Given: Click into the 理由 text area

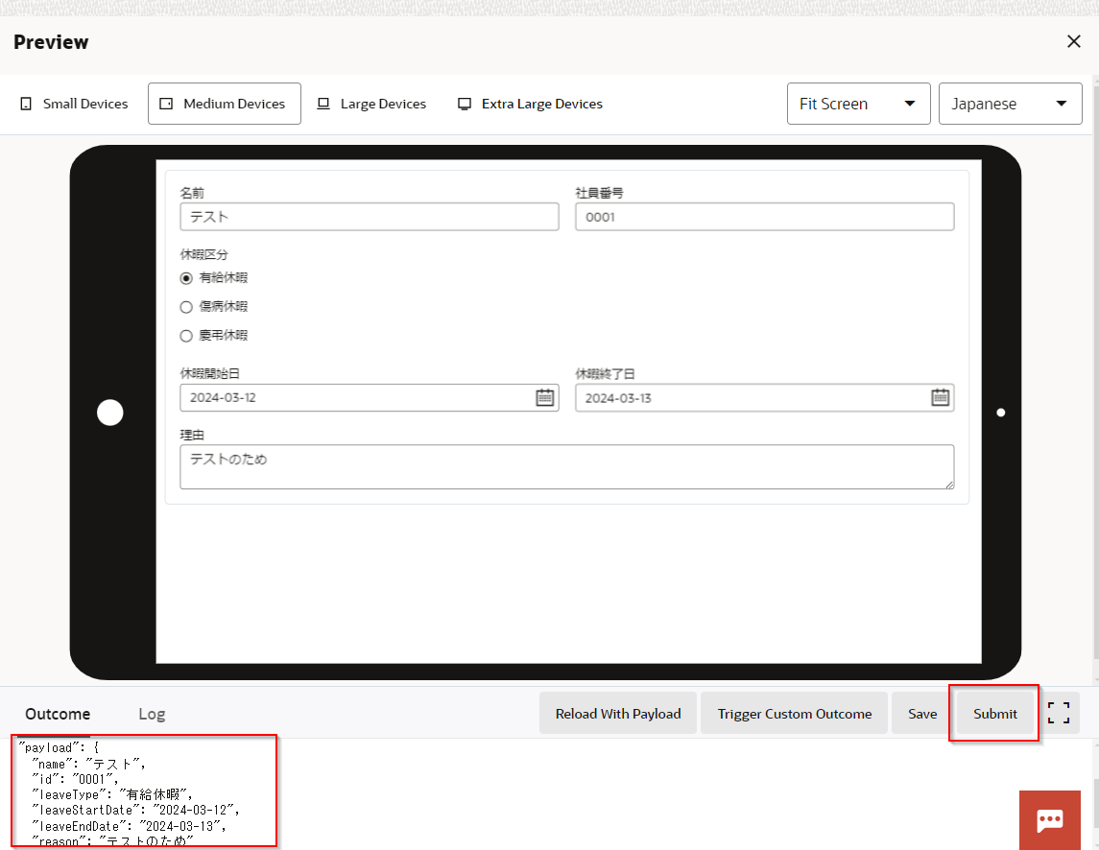Looking at the screenshot, I should point(566,467).
